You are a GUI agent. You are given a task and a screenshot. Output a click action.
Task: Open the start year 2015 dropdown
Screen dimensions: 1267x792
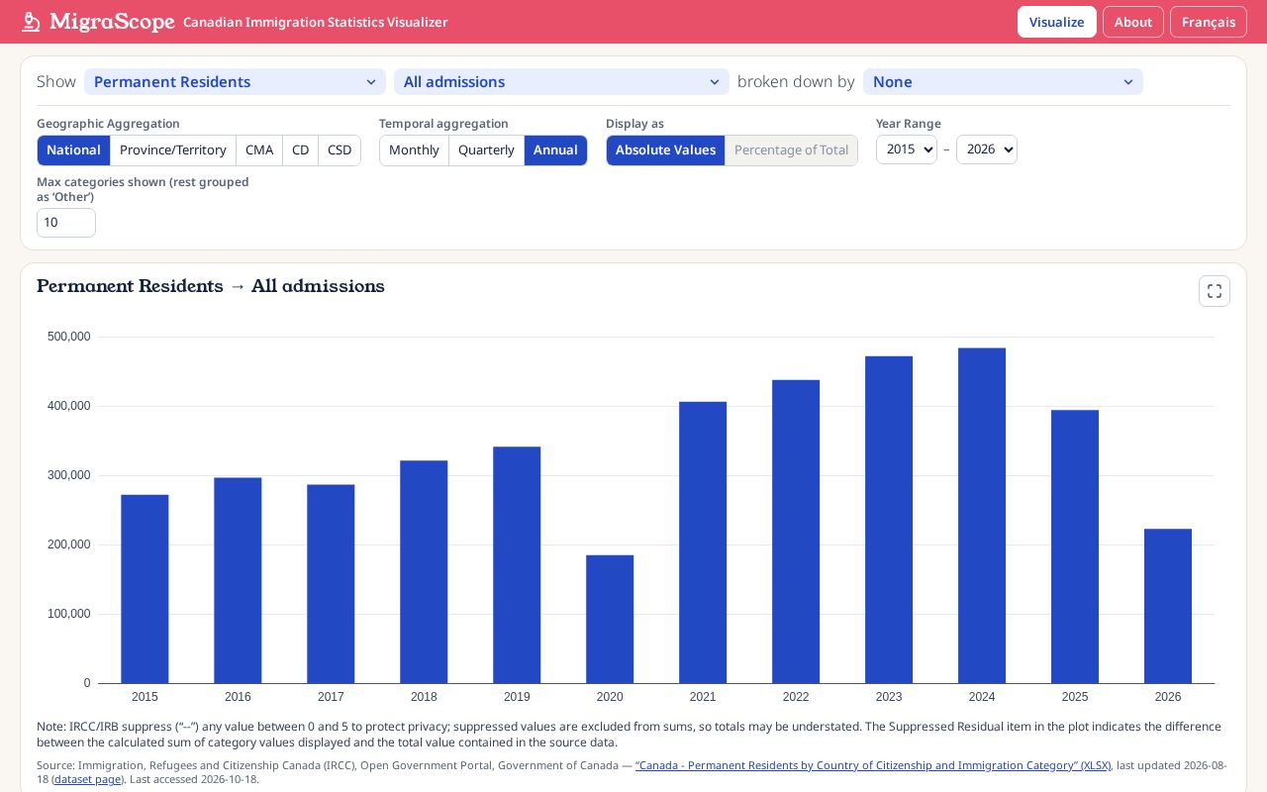(907, 149)
